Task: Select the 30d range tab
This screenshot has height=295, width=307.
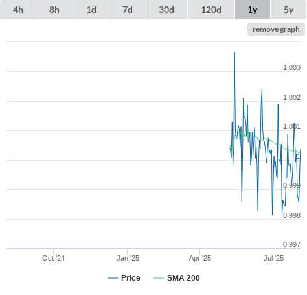Action: click(166, 10)
